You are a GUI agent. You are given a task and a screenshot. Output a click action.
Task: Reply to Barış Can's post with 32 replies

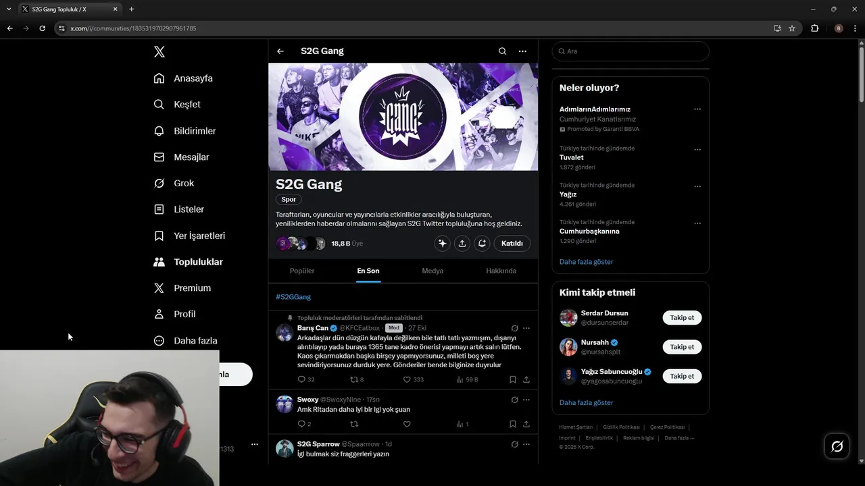point(306,379)
